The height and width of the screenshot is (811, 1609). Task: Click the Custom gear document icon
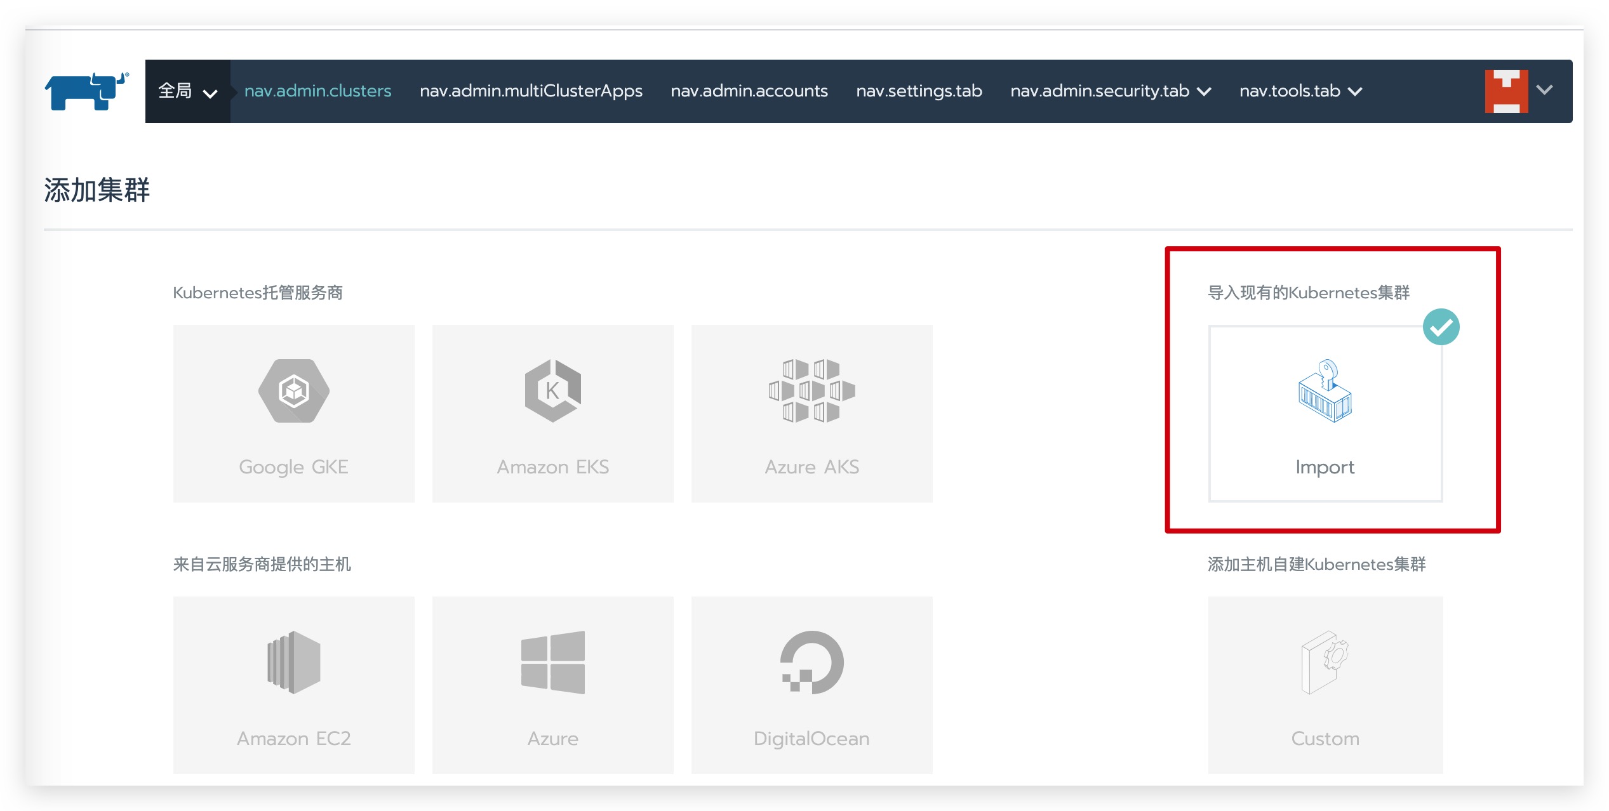(1325, 662)
